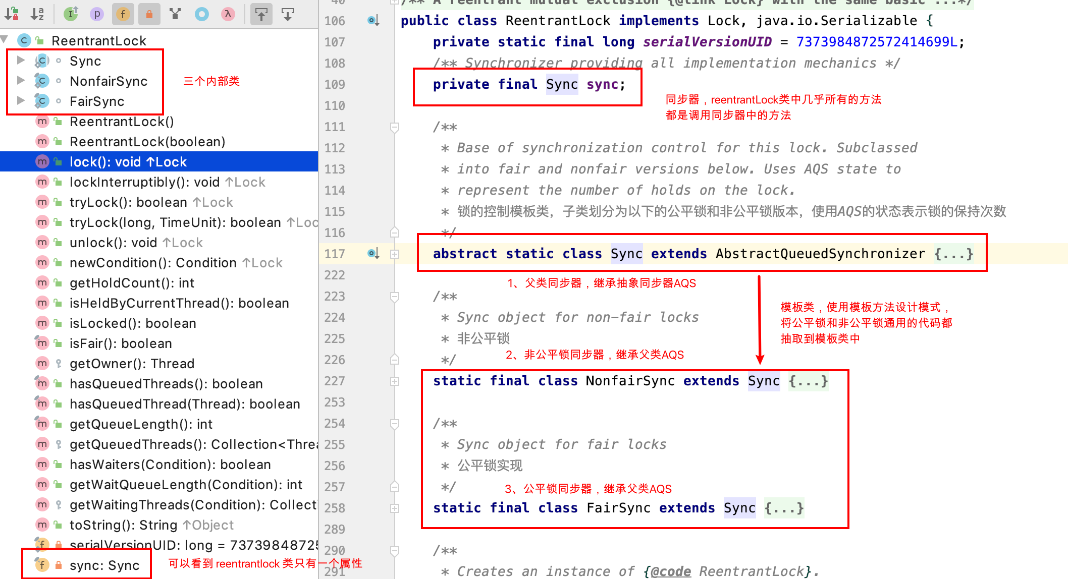Image resolution: width=1068 pixels, height=579 pixels.
Task: Unfold the Sync class body at line 117
Action: [395, 254]
